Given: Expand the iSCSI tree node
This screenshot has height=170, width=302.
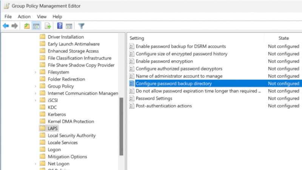Looking at the screenshot, I should pos(35,100).
